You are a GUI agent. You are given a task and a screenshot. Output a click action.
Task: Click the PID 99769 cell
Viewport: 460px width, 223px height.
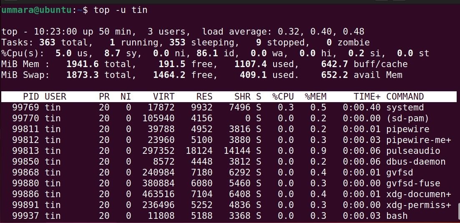pos(25,108)
